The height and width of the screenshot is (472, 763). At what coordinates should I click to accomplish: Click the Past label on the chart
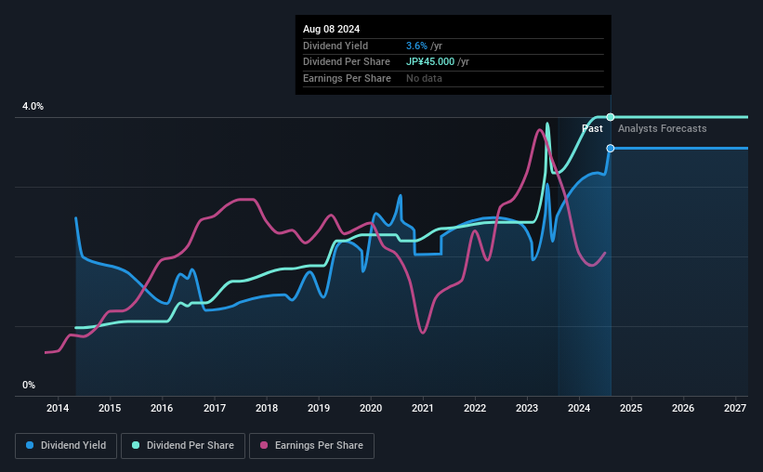592,128
